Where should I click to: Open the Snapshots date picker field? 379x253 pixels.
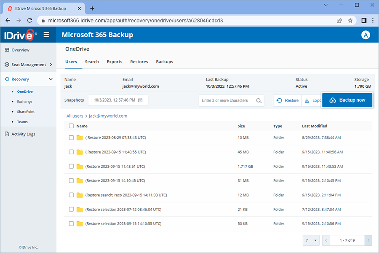tap(118, 100)
